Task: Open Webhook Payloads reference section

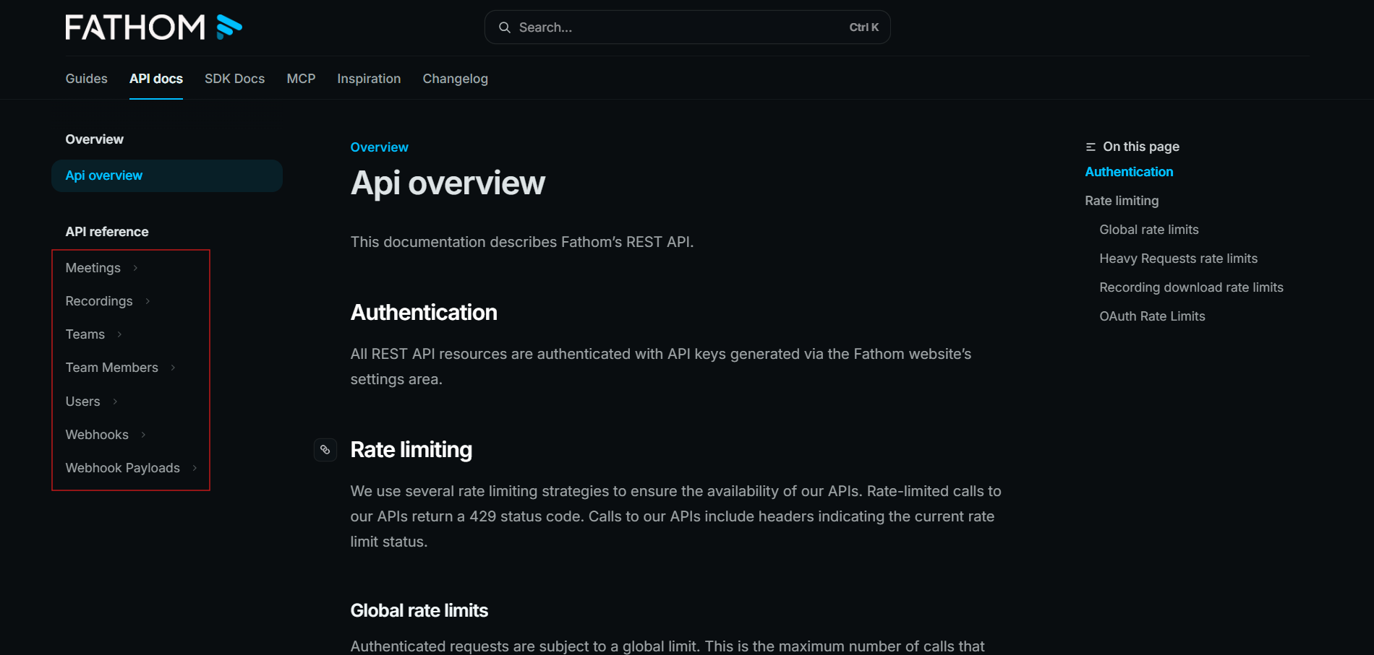Action: 123,468
